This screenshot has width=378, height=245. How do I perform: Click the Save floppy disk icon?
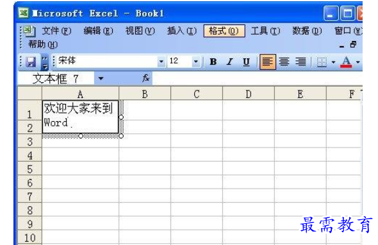point(31,62)
